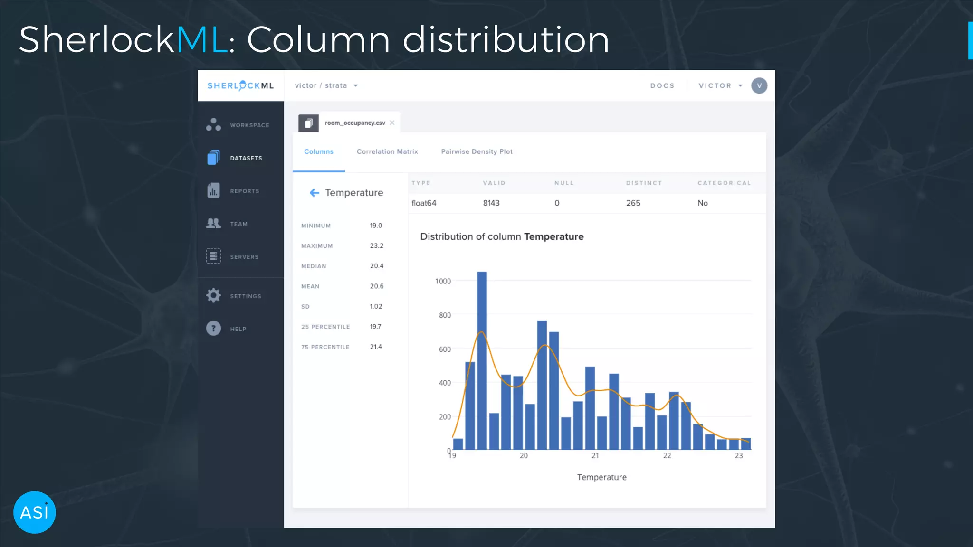This screenshot has height=547, width=973.
Task: Select the SD value 1.02
Action: click(376, 306)
